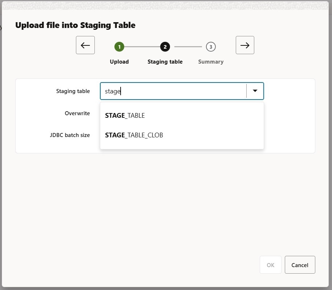Screen dimensions: 332x290
Task: Click the connector line between steps 1 and 2
Action: (142, 47)
